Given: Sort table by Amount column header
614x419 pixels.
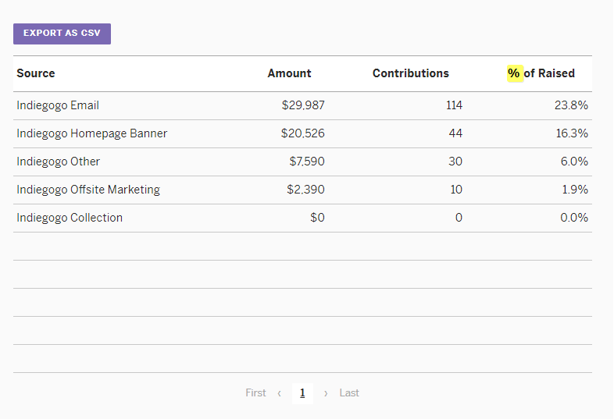Looking at the screenshot, I should tap(289, 73).
